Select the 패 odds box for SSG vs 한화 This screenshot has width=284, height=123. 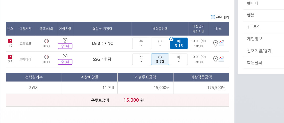[179, 59]
